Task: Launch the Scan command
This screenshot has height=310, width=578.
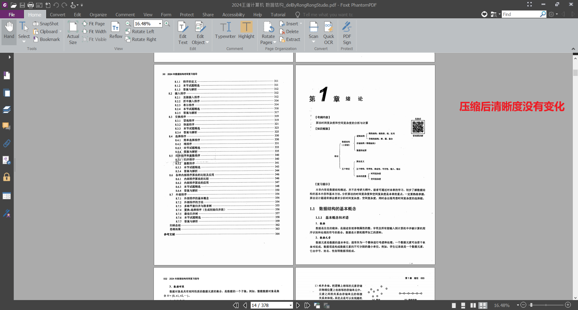Action: (313, 32)
